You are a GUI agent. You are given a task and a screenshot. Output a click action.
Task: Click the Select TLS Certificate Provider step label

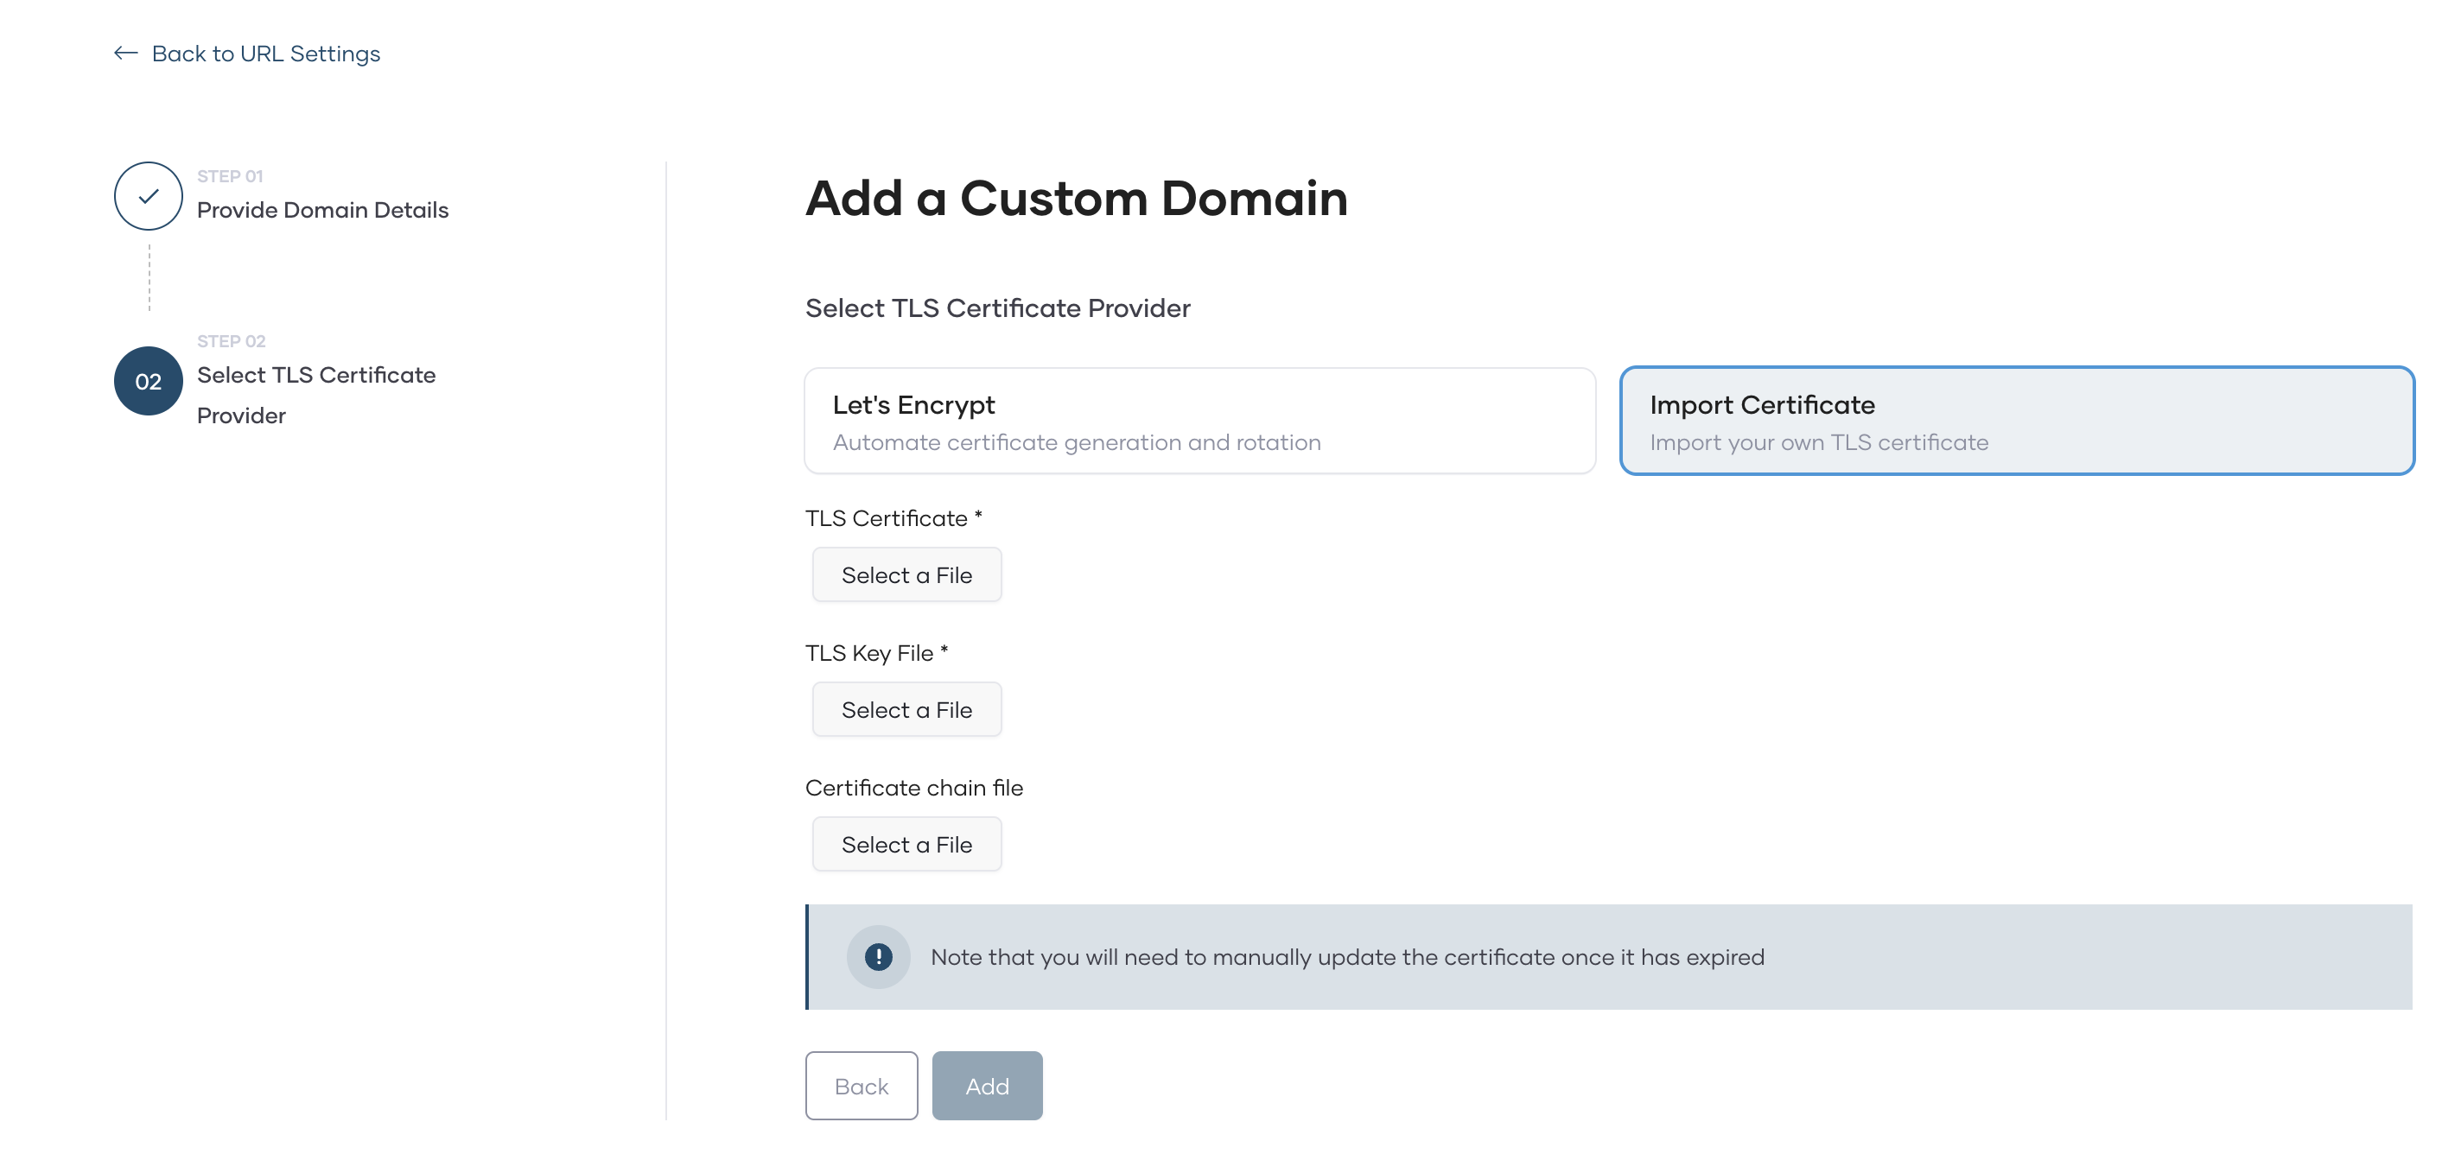tap(316, 395)
